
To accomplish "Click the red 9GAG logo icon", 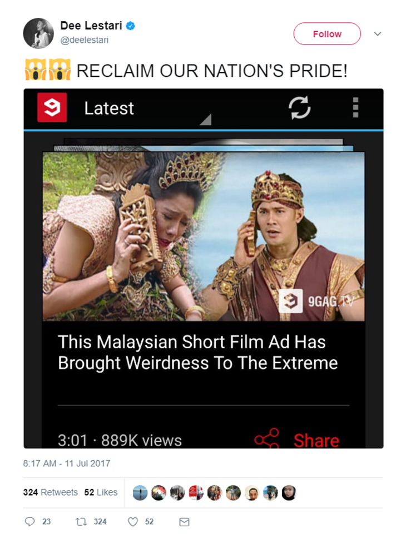I will coord(52,107).
